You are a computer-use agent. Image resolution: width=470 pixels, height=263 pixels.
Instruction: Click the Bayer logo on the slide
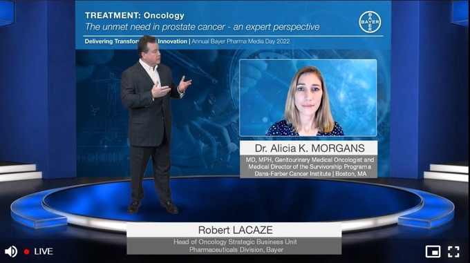(x=370, y=22)
